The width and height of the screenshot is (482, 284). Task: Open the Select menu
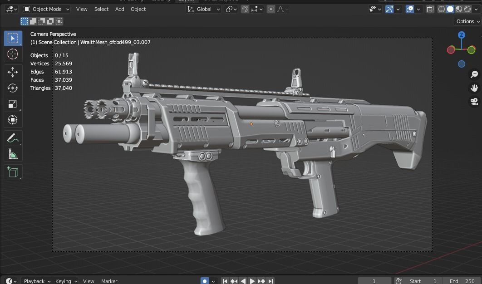(x=102, y=9)
